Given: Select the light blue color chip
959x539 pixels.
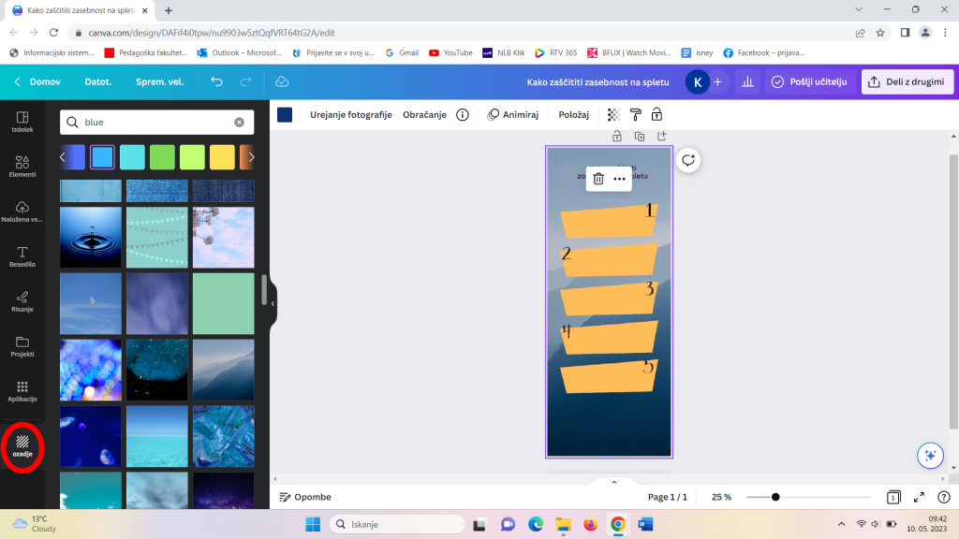Looking at the screenshot, I should coord(102,157).
